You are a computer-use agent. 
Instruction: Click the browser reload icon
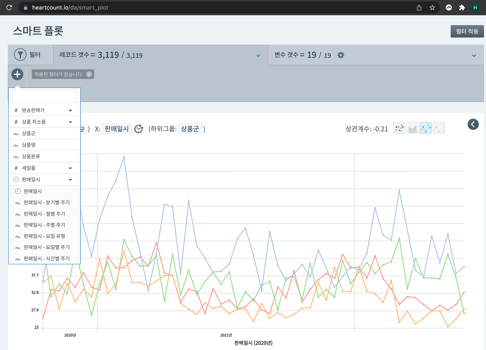(x=9, y=7)
